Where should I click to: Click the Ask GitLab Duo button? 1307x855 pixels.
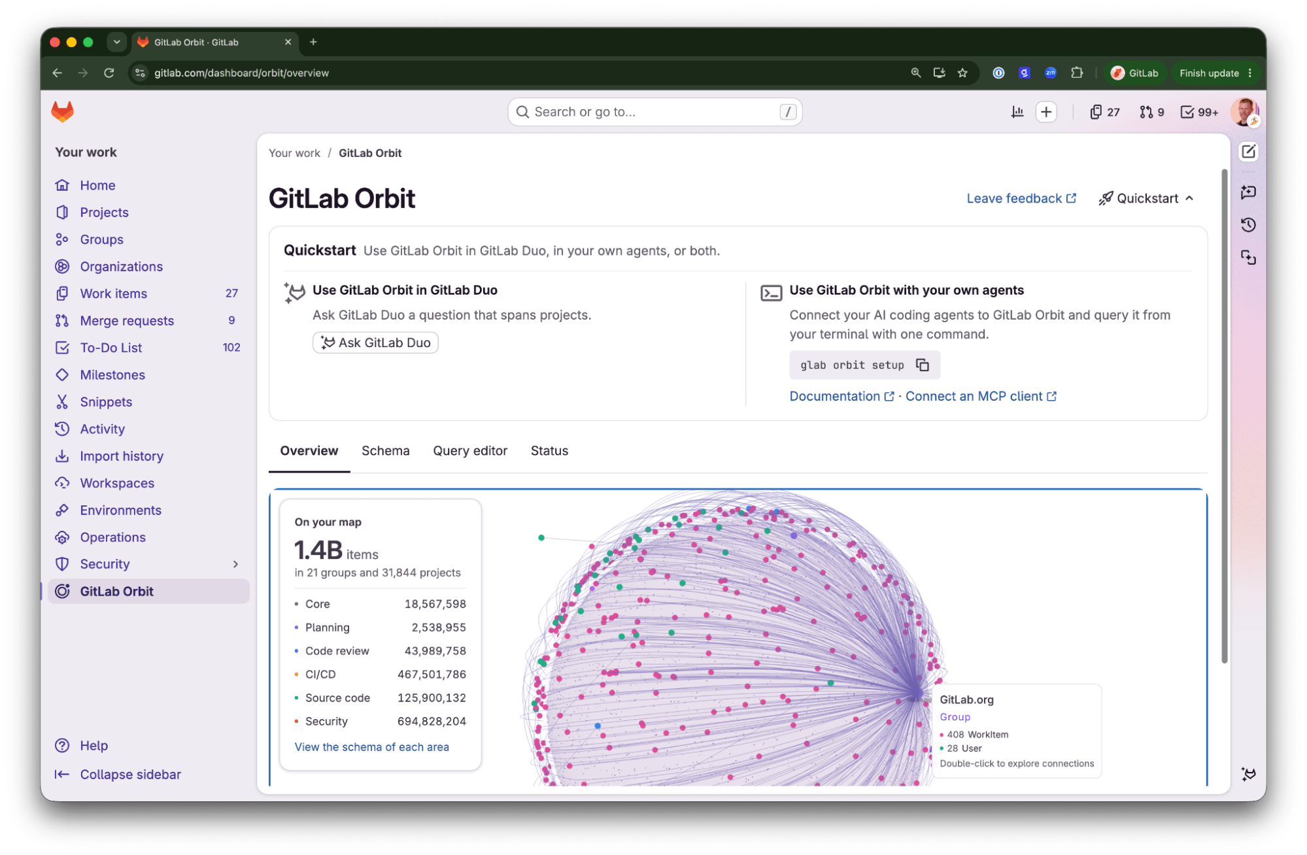point(375,343)
